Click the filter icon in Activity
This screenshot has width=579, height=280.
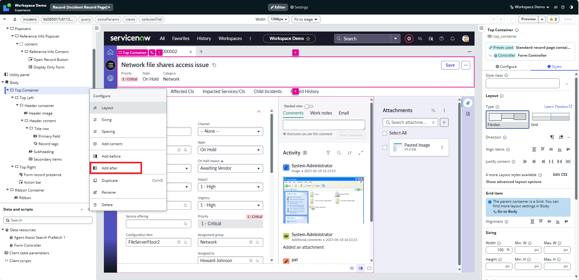pos(328,153)
